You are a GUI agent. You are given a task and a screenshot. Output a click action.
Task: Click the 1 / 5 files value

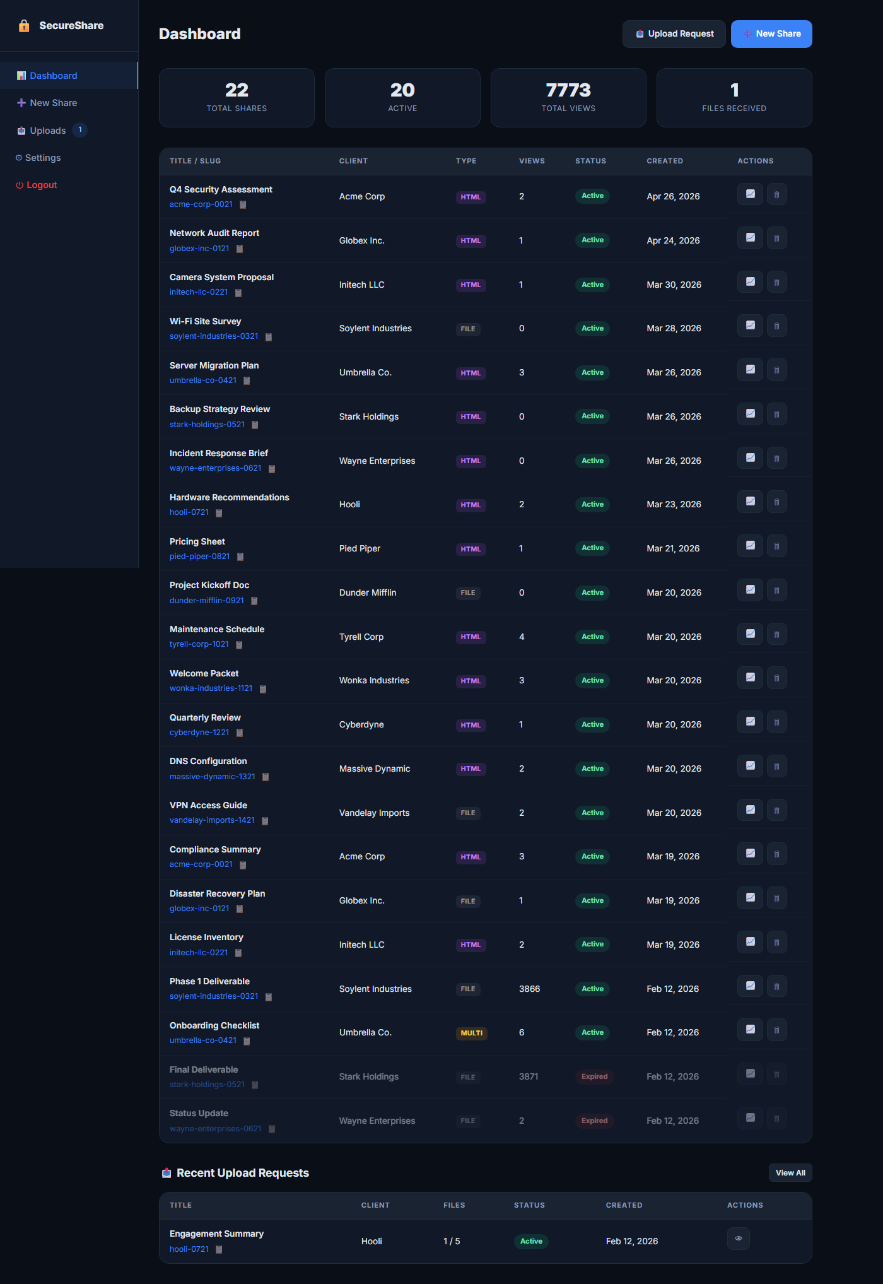click(x=452, y=1241)
